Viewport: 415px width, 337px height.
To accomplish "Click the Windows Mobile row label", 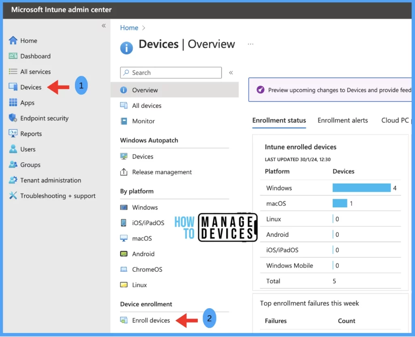I will [289, 266].
